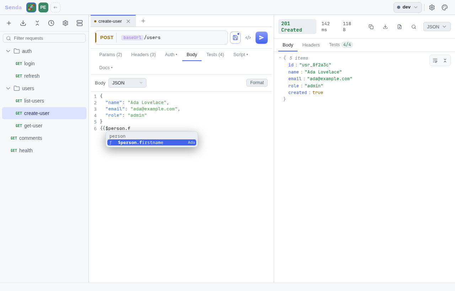Click the "ada@example.com" response value
This screenshot has height=291, width=455.
click(x=330, y=79)
